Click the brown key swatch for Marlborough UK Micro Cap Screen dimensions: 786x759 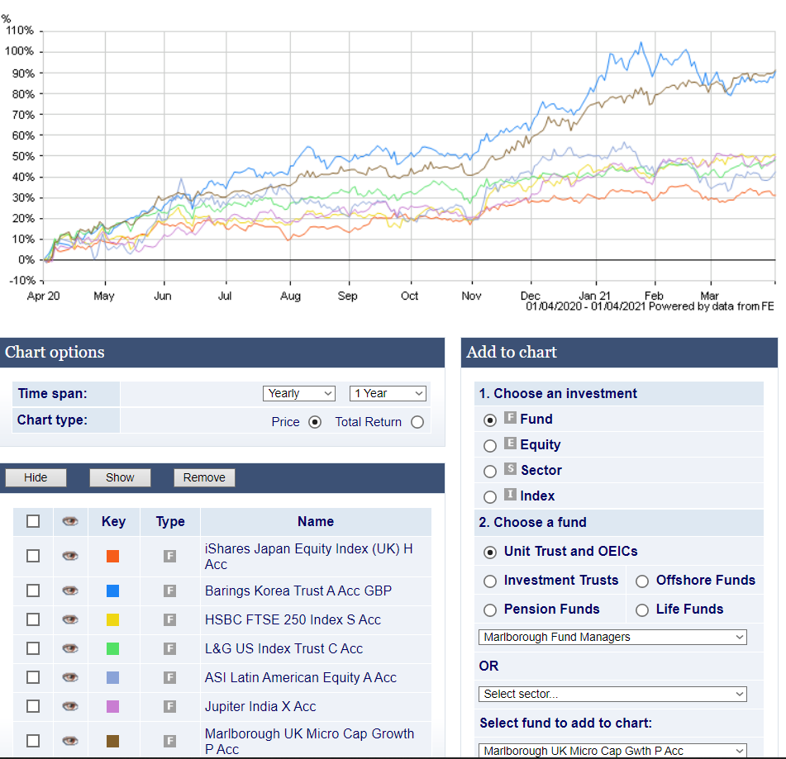tap(112, 741)
